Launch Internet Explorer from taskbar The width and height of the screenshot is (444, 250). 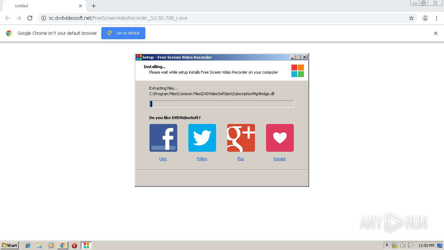pos(28,245)
